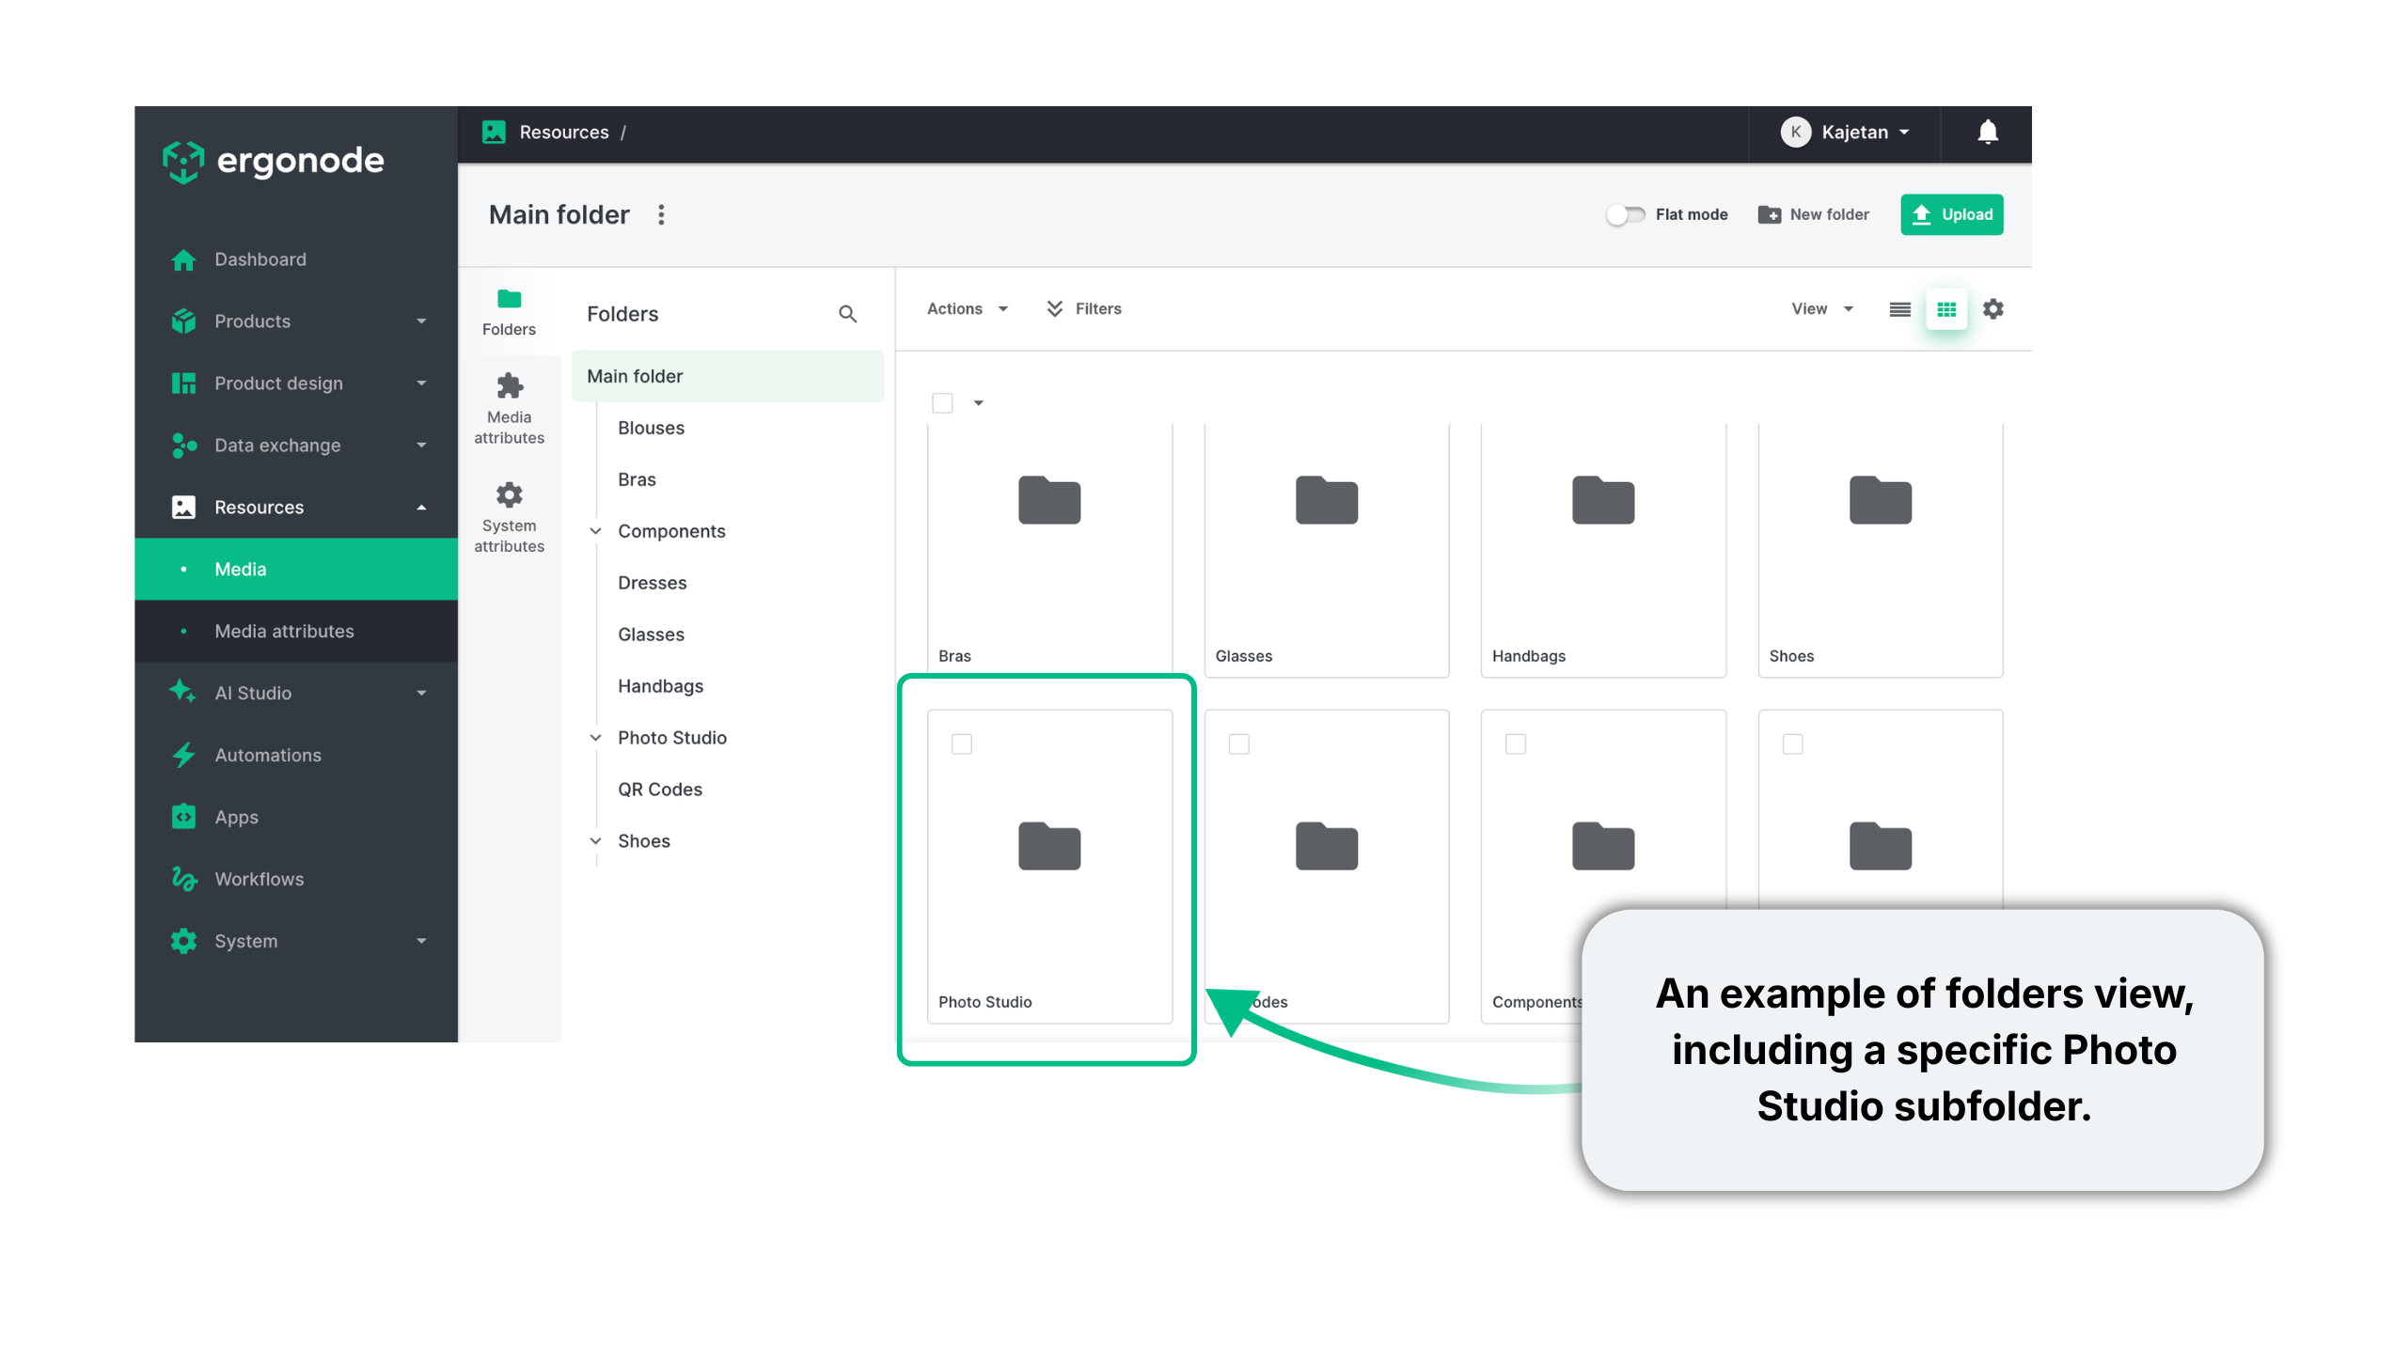Viewport: 2394px width, 1346px height.
Task: Open the Glasses folder tile
Action: pyautogui.click(x=1326, y=550)
